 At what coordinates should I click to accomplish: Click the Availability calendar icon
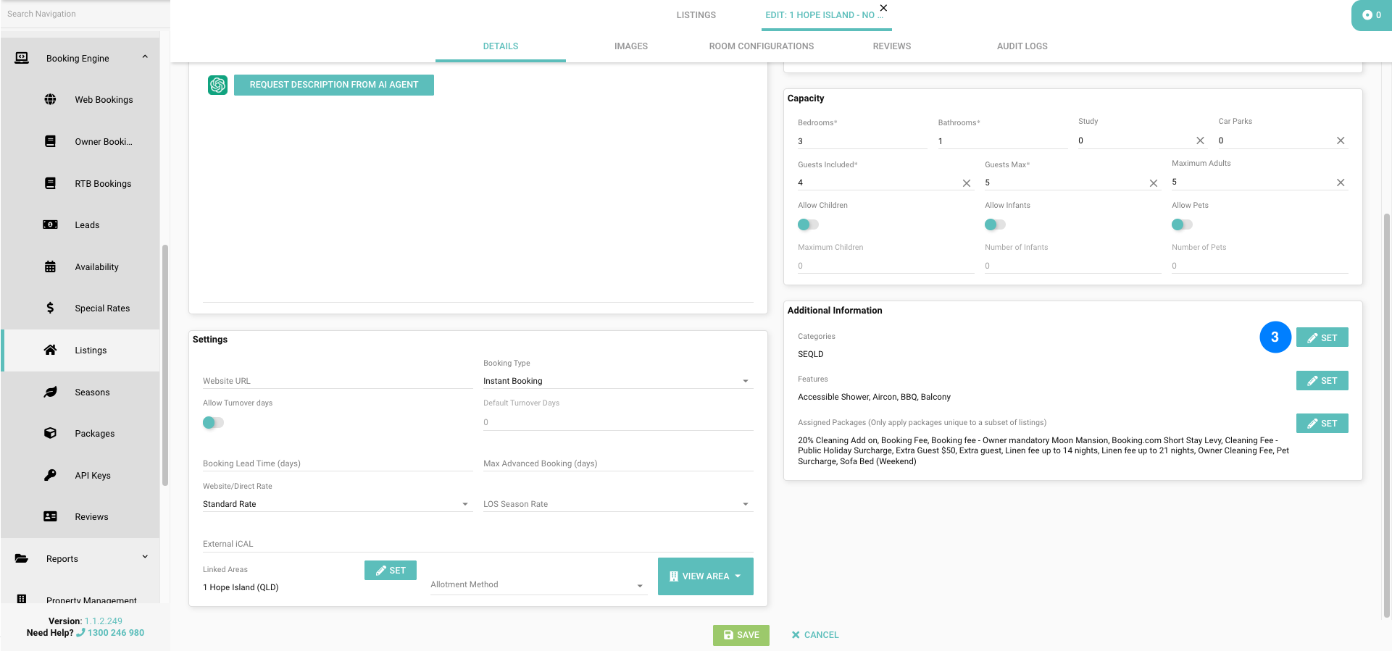[50, 266]
